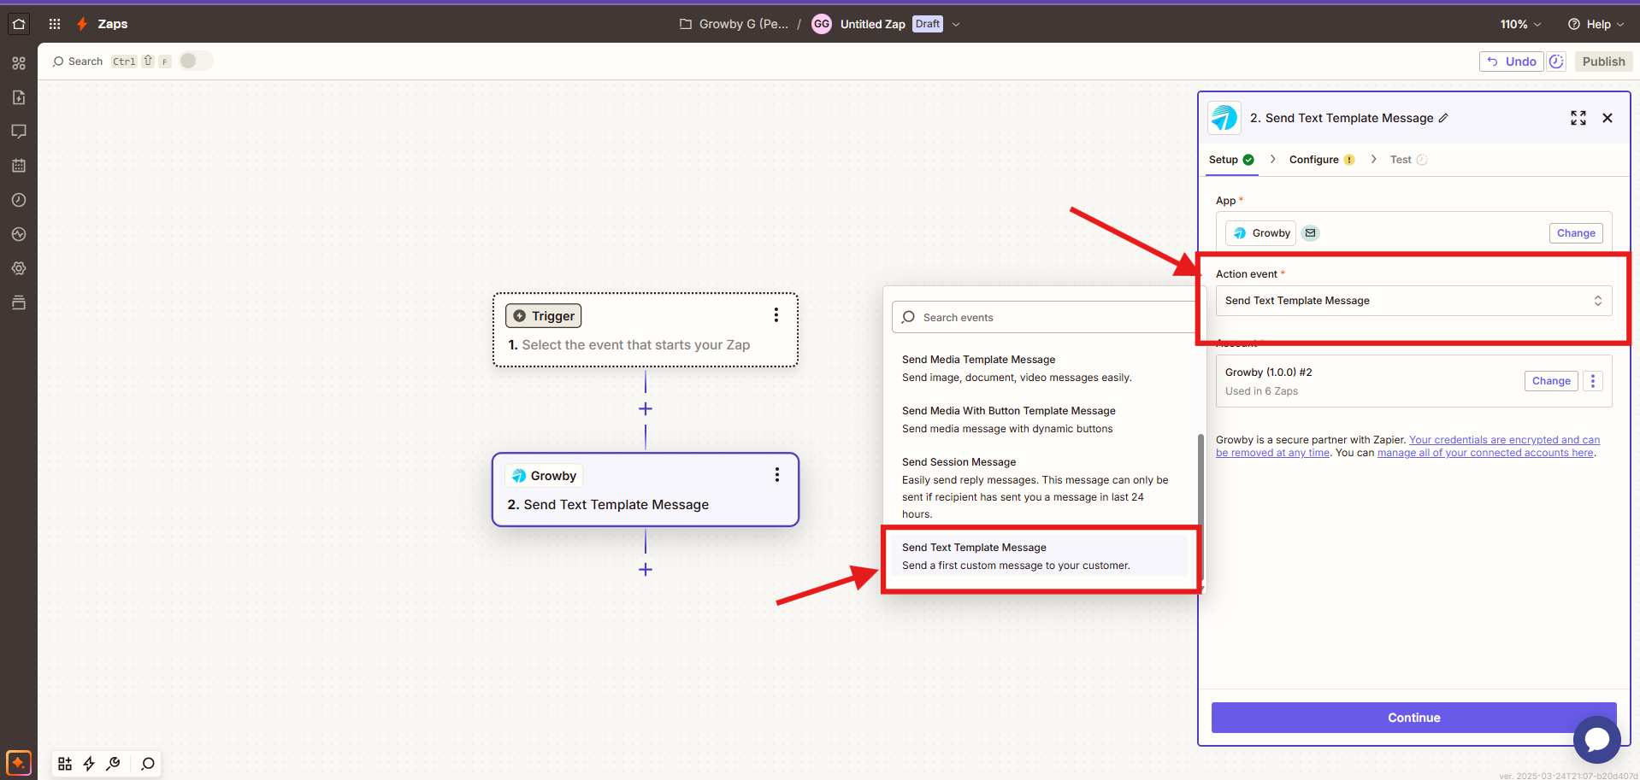Click Change button for the Growby app

pos(1576,233)
